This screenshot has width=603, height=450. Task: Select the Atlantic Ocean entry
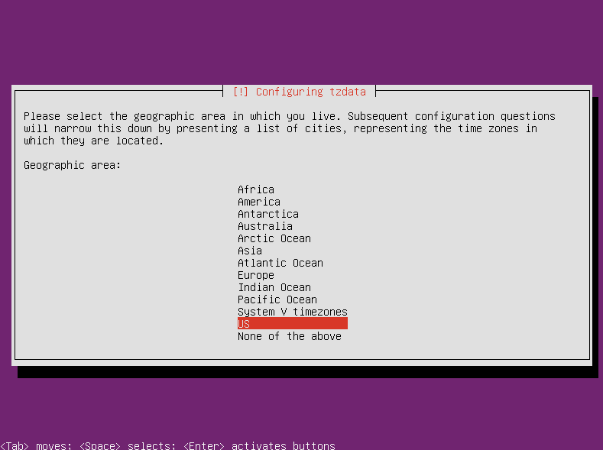tap(280, 263)
